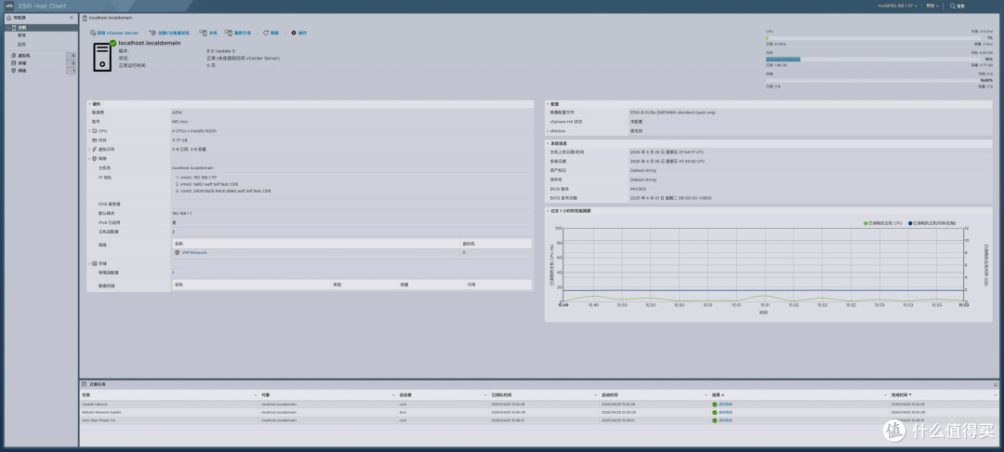Open the Result (结果) column dropdown arrow
The image size is (1004, 452).
click(x=884, y=395)
